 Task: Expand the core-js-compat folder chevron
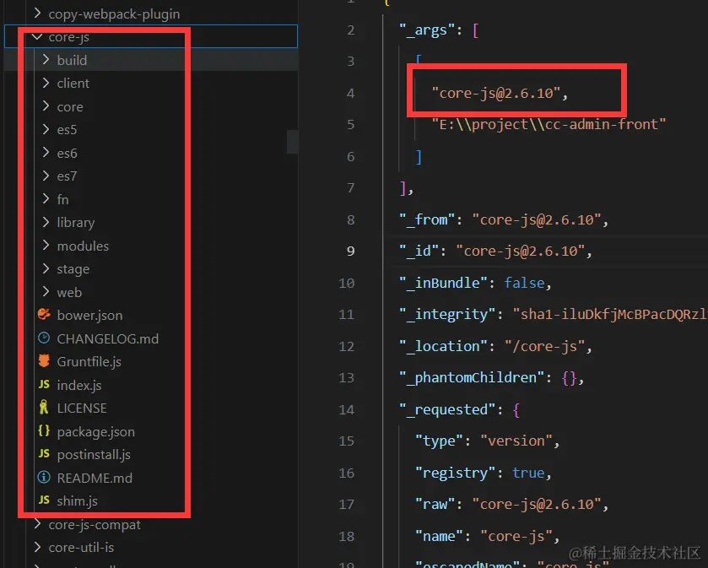coord(37,524)
